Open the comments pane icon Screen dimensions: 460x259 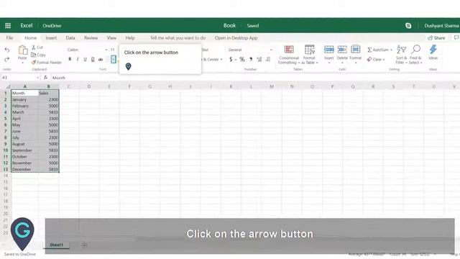[456, 38]
